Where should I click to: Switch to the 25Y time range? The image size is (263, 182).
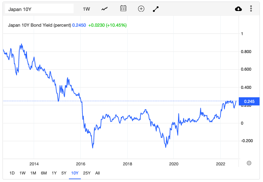[x=87, y=173]
